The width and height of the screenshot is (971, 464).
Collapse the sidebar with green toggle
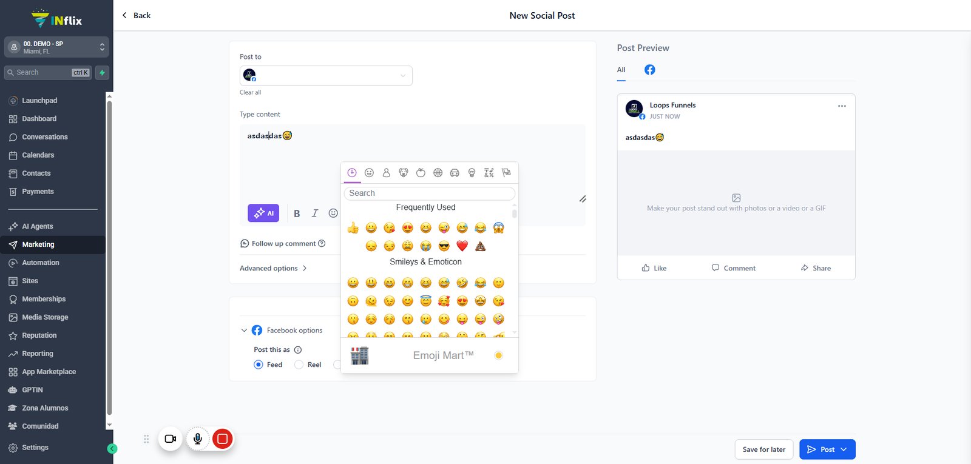click(x=112, y=449)
